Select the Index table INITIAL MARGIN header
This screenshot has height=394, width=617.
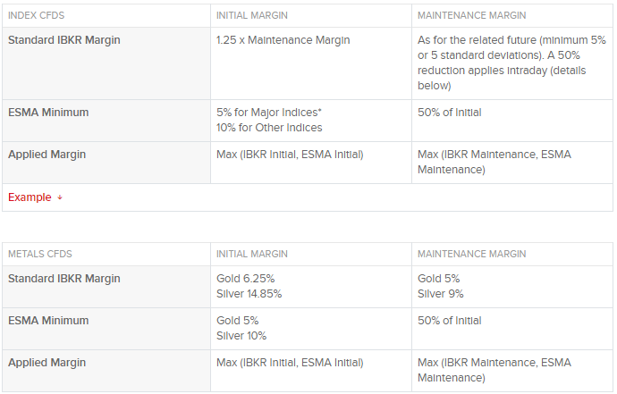pyautogui.click(x=252, y=15)
